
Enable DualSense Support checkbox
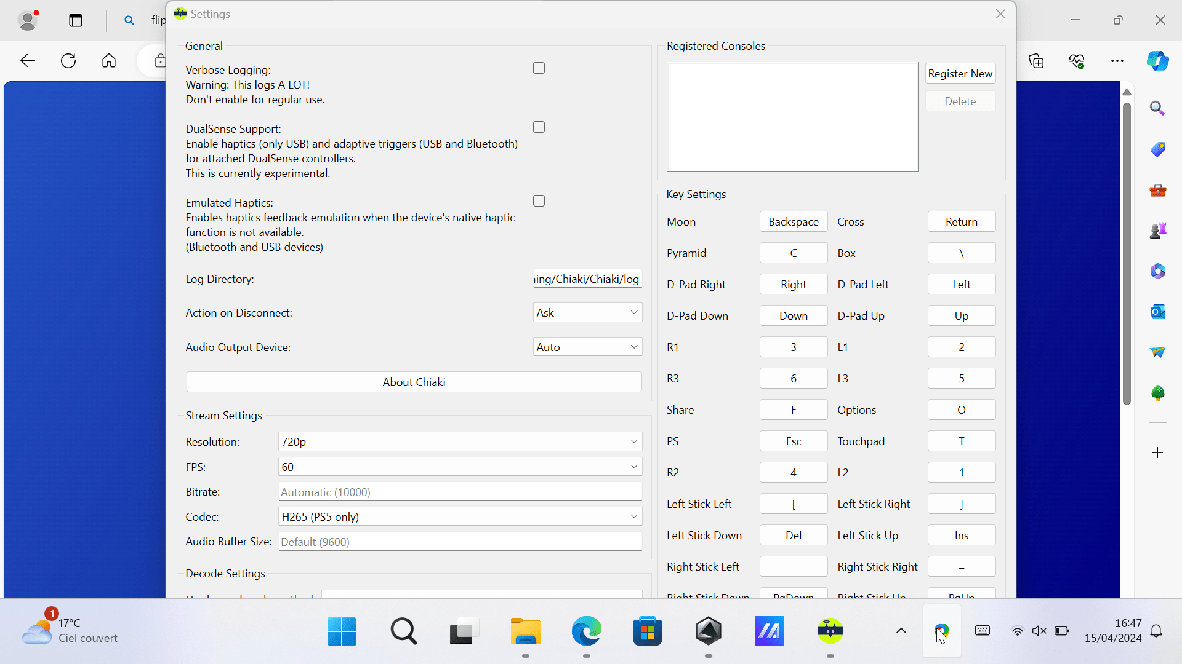coord(539,127)
